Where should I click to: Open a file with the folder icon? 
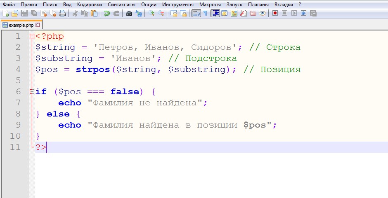15,13
